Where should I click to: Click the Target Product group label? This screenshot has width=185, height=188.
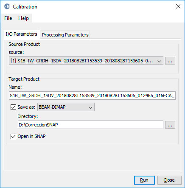tap(24, 79)
